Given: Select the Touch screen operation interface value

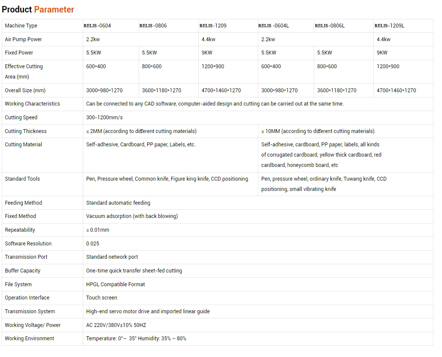Looking at the screenshot, I should pos(101,298).
